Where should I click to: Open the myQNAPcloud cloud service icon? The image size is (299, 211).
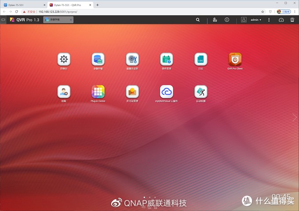(167, 92)
